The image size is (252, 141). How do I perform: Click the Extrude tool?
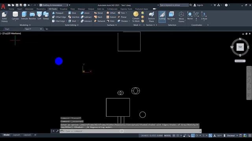click(24, 16)
